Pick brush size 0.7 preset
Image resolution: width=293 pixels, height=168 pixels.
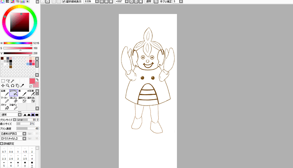pyautogui.click(x=4, y=150)
